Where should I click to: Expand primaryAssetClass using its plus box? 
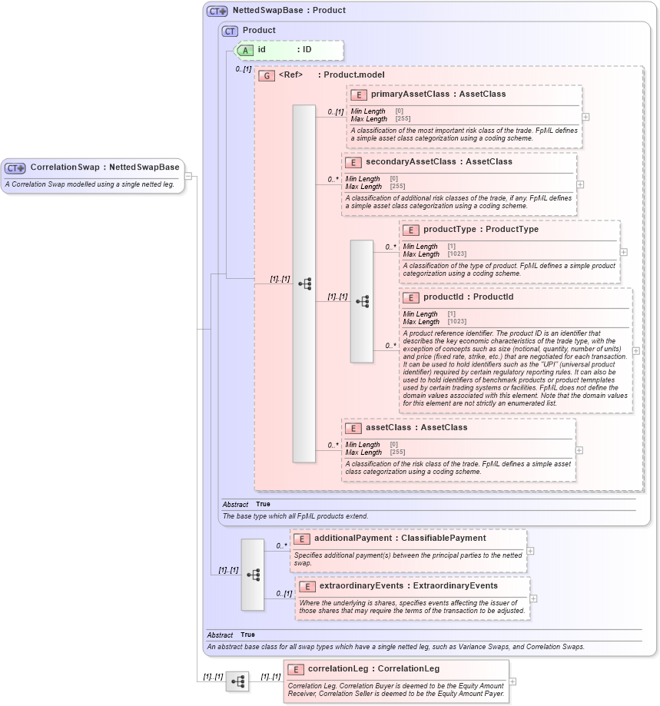point(585,117)
